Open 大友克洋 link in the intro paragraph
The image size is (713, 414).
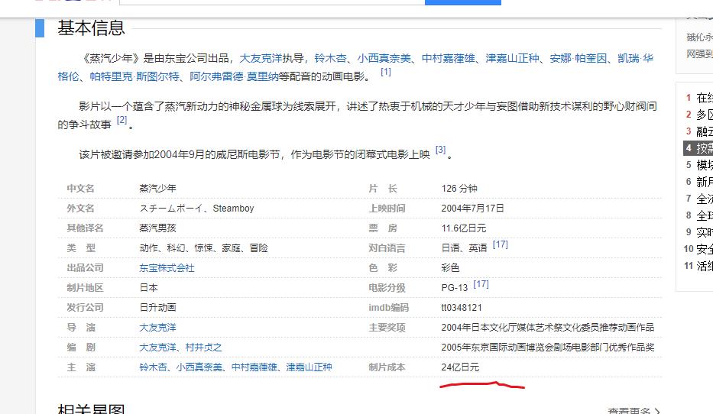click(x=261, y=58)
